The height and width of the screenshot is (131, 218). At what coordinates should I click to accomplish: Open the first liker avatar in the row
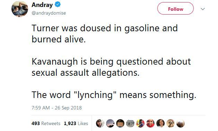pos(100,123)
